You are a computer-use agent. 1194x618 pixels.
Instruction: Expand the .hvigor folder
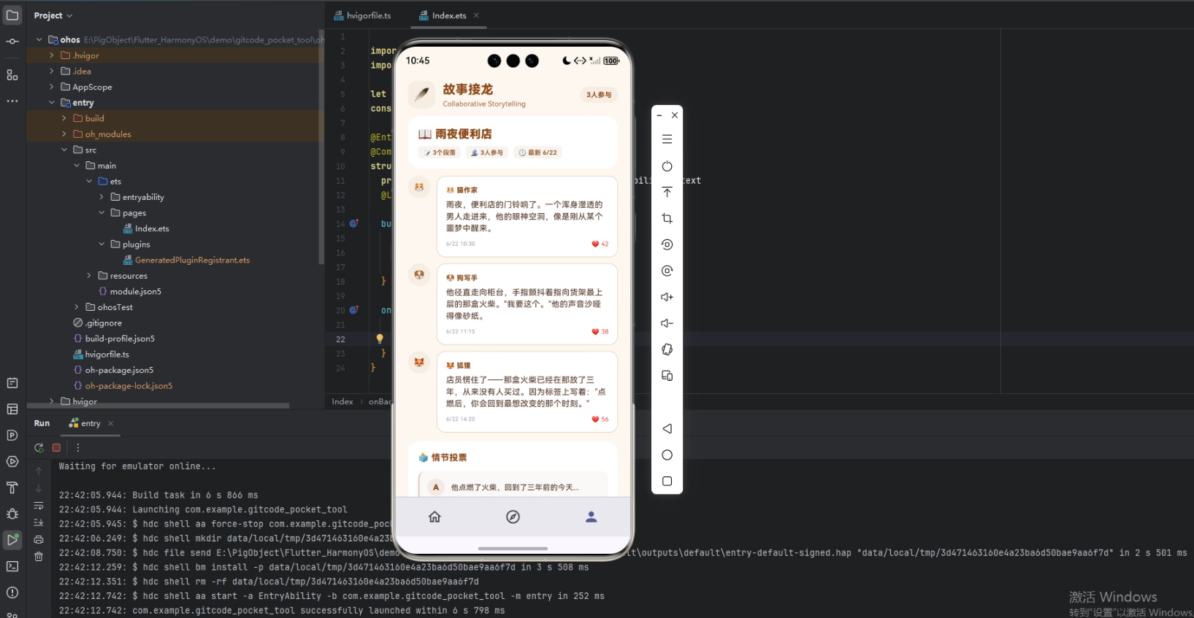pyautogui.click(x=52, y=55)
